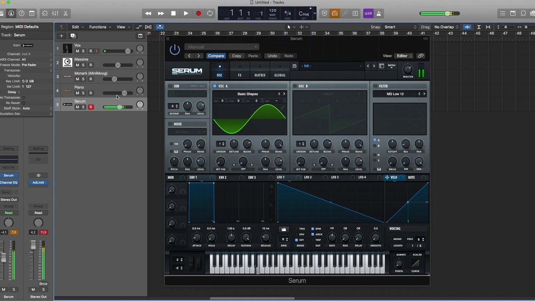The height and width of the screenshot is (301, 535).
Task: Toggle Cycle mode in the transport
Action: coord(210,13)
